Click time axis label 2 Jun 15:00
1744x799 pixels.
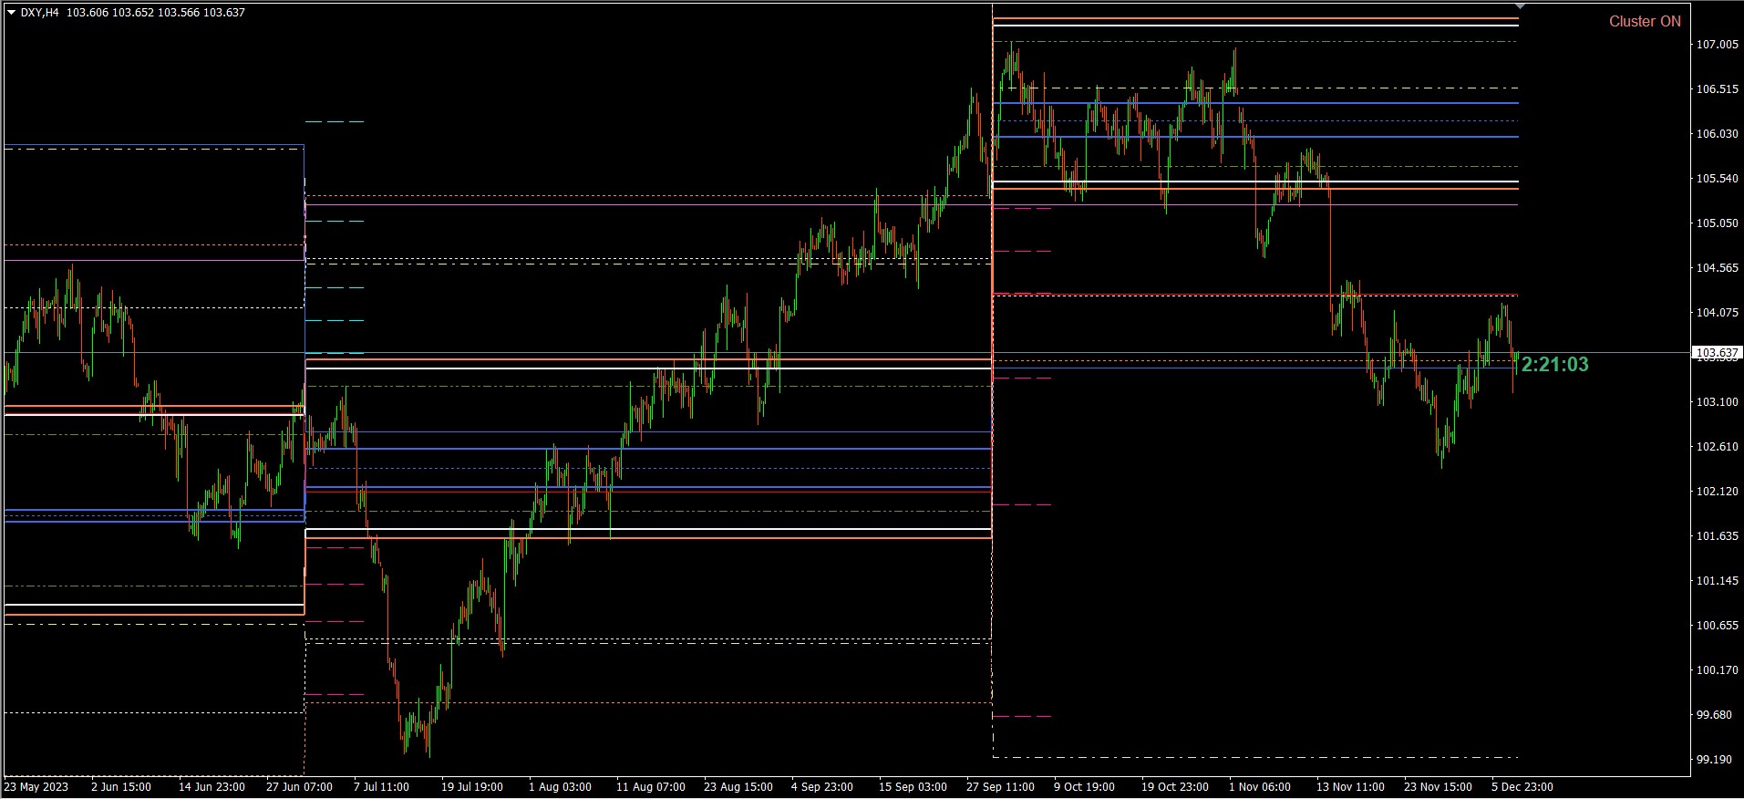[x=121, y=786]
